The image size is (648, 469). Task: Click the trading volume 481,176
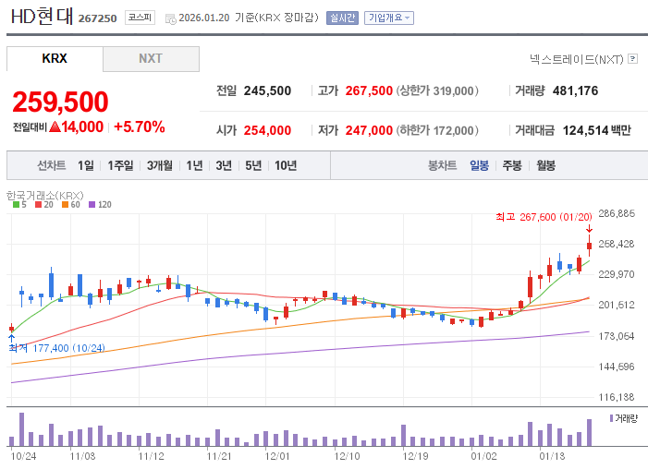tap(575, 90)
